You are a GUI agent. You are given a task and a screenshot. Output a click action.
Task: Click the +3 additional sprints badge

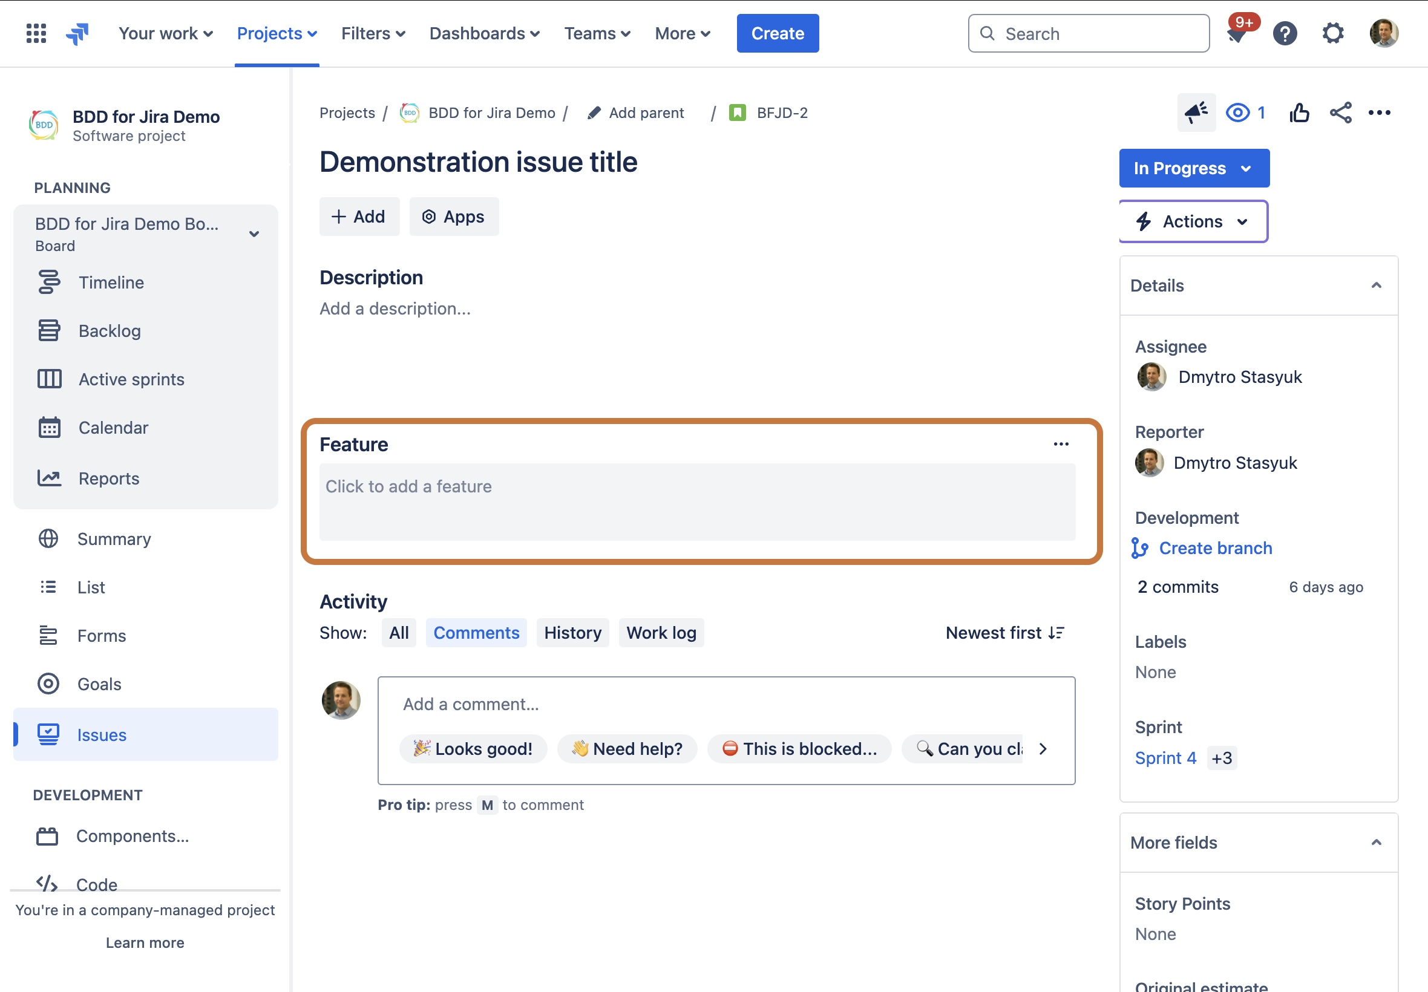click(1221, 758)
